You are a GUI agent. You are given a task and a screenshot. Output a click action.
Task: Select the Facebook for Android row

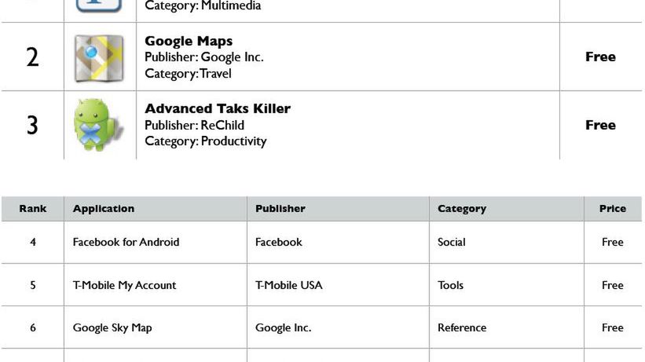tap(126, 242)
